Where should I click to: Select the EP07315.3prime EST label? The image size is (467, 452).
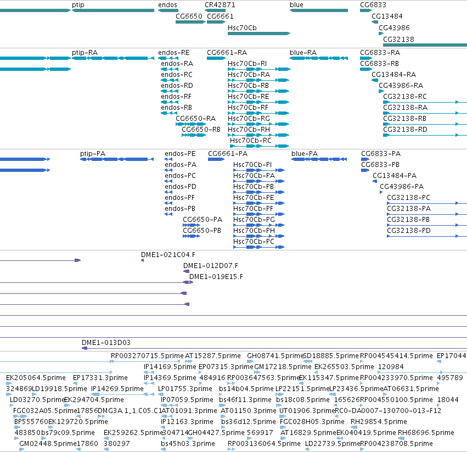coord(226,367)
